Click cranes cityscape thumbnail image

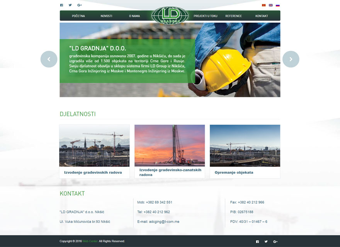coord(94,145)
